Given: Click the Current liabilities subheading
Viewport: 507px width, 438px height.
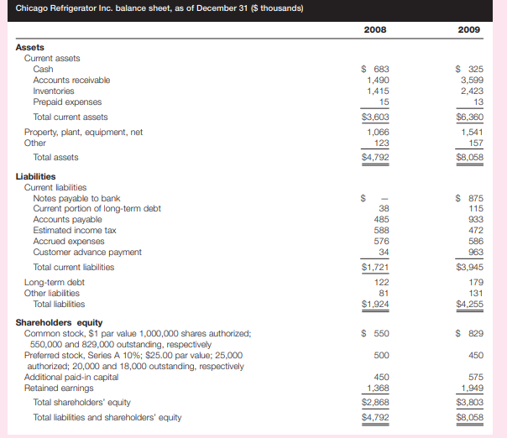Looking at the screenshot, I should (x=55, y=187).
